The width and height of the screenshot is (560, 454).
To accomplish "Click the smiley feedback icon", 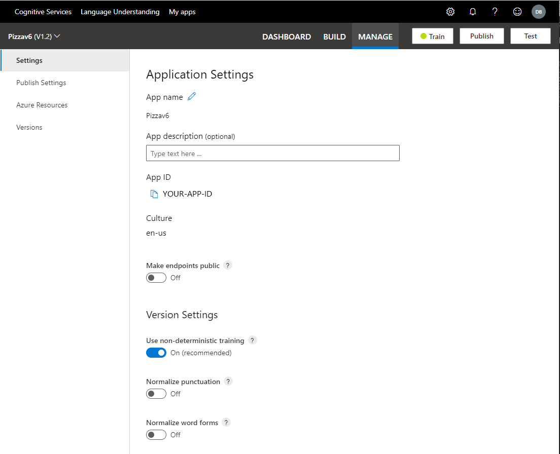I will pos(517,11).
